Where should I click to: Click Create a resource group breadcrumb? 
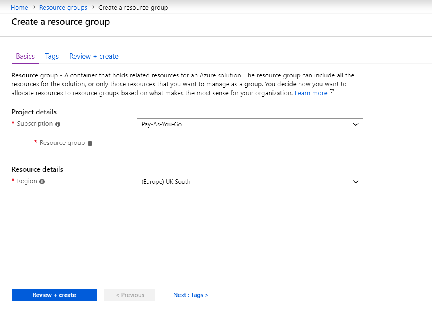click(133, 8)
